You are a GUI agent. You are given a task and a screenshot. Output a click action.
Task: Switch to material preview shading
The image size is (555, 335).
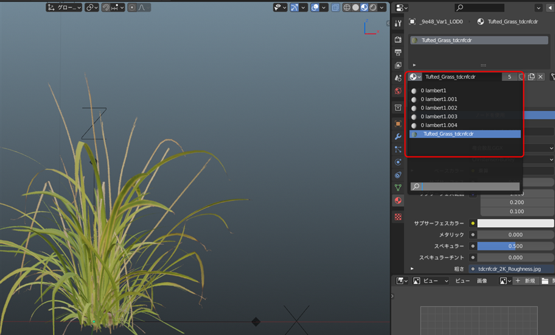click(364, 7)
